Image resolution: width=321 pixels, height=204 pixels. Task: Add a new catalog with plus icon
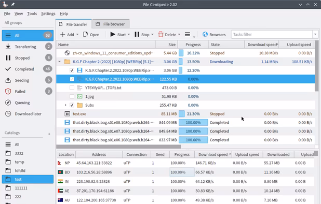pyautogui.click(x=49, y=134)
